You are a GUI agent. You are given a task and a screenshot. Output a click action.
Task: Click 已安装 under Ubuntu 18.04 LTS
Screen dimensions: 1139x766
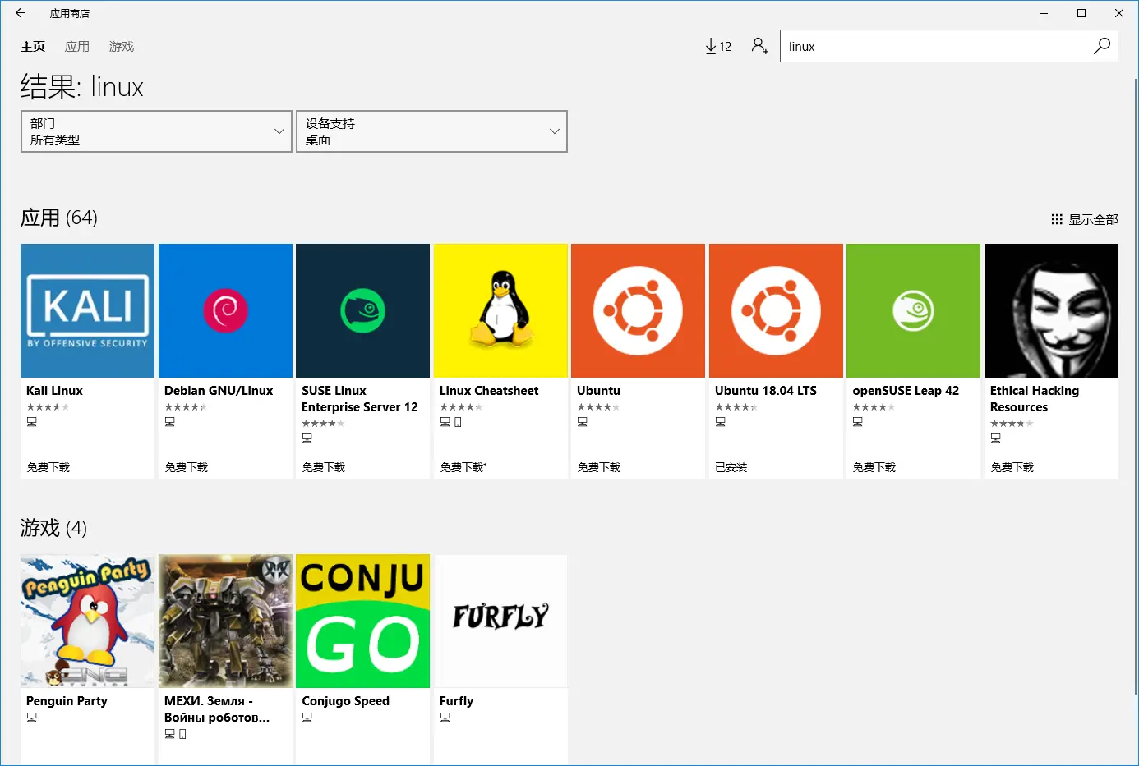731,467
